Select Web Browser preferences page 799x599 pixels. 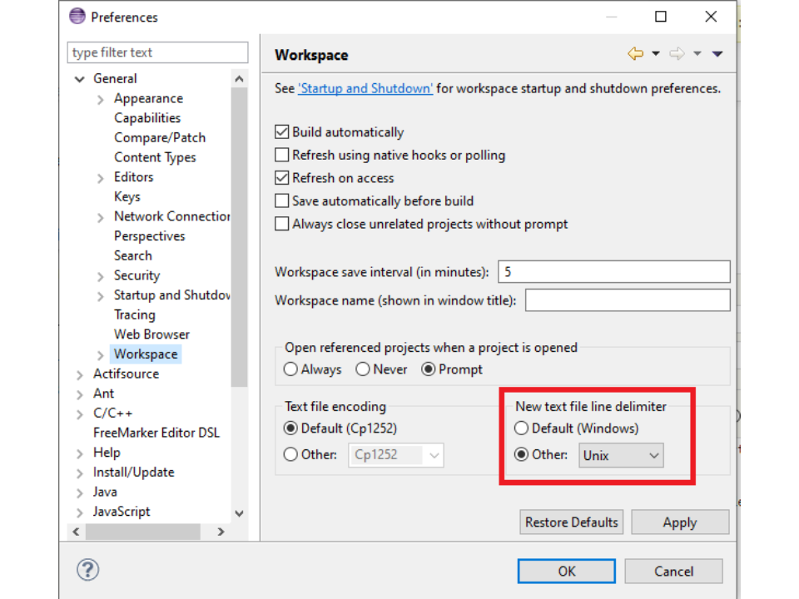coord(151,334)
